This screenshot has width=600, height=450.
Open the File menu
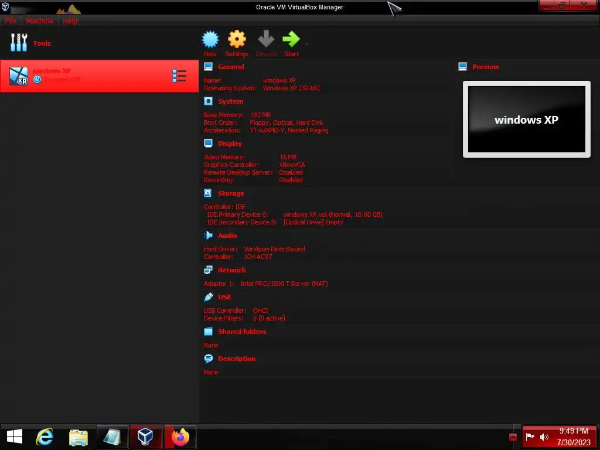point(11,21)
